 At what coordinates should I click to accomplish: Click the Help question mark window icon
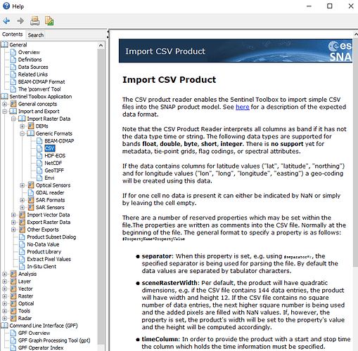point(6,6)
